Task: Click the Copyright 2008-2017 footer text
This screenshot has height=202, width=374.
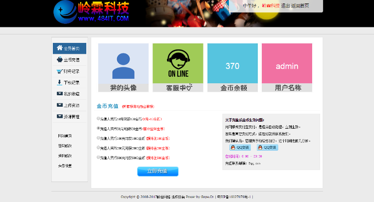Action: coord(153,197)
